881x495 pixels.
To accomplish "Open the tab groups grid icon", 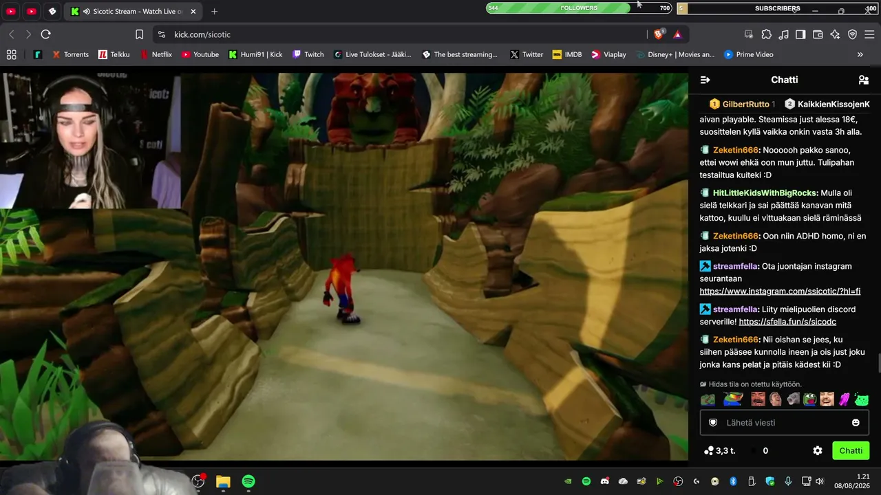I will (11, 54).
